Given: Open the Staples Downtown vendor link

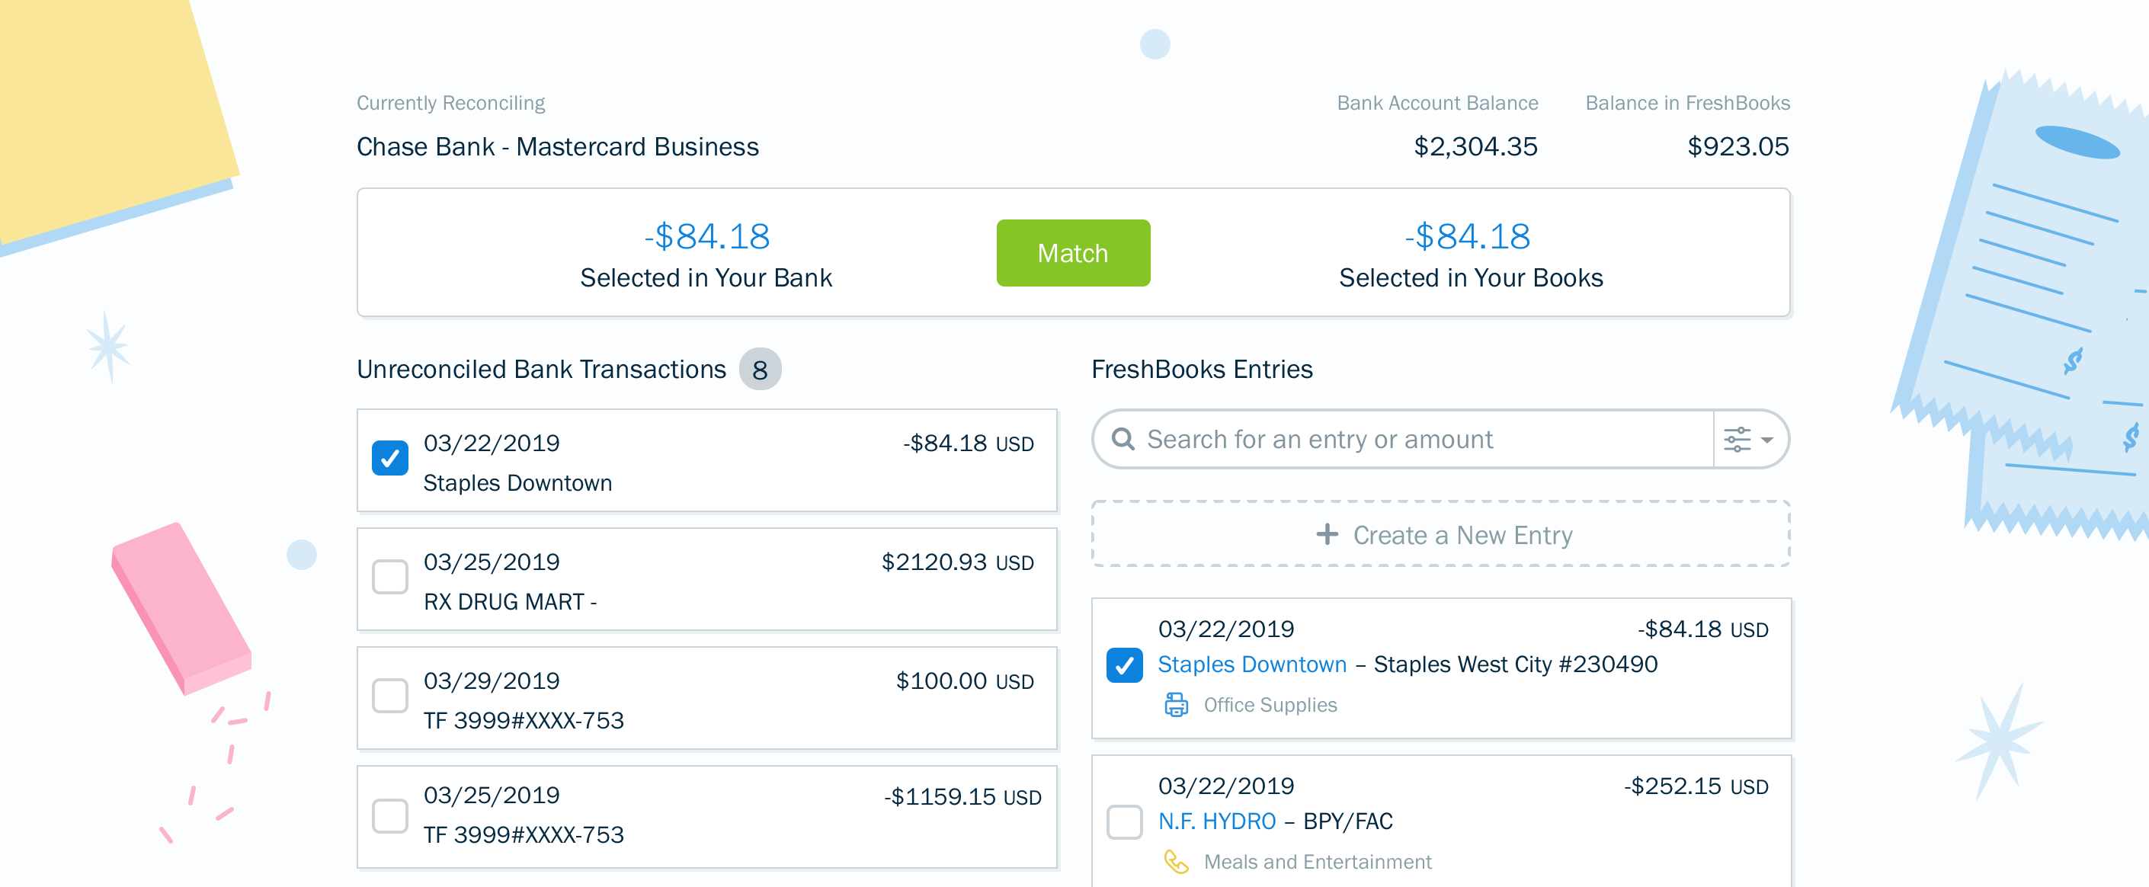Looking at the screenshot, I should point(1251,664).
